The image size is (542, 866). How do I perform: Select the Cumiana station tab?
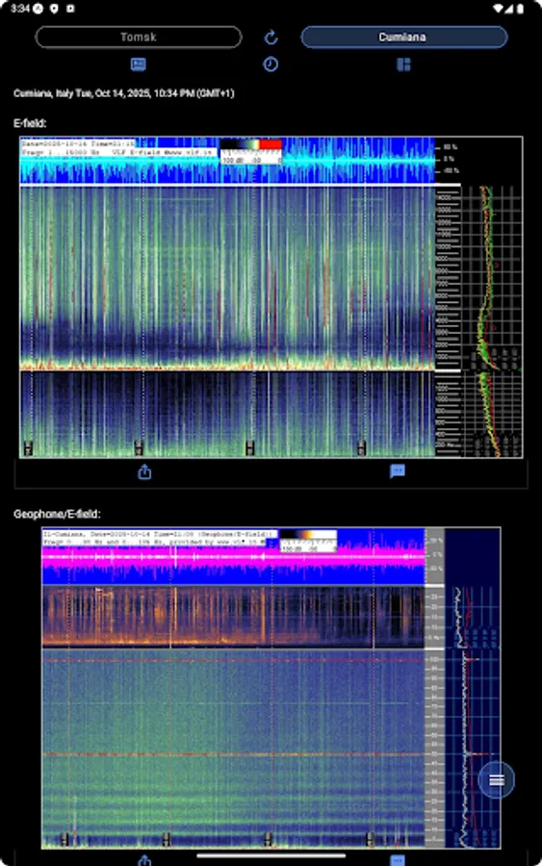[404, 37]
